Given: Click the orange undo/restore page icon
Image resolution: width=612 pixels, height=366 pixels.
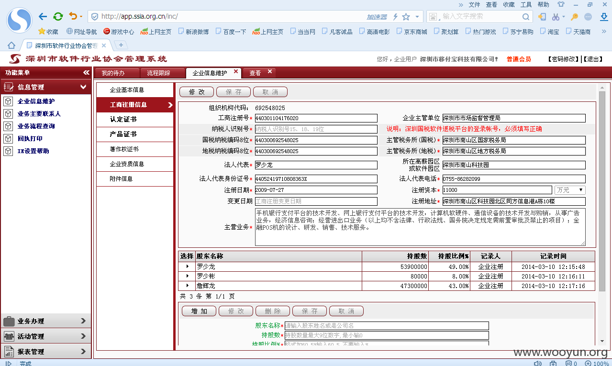Looking at the screenshot, I should pos(73,16).
